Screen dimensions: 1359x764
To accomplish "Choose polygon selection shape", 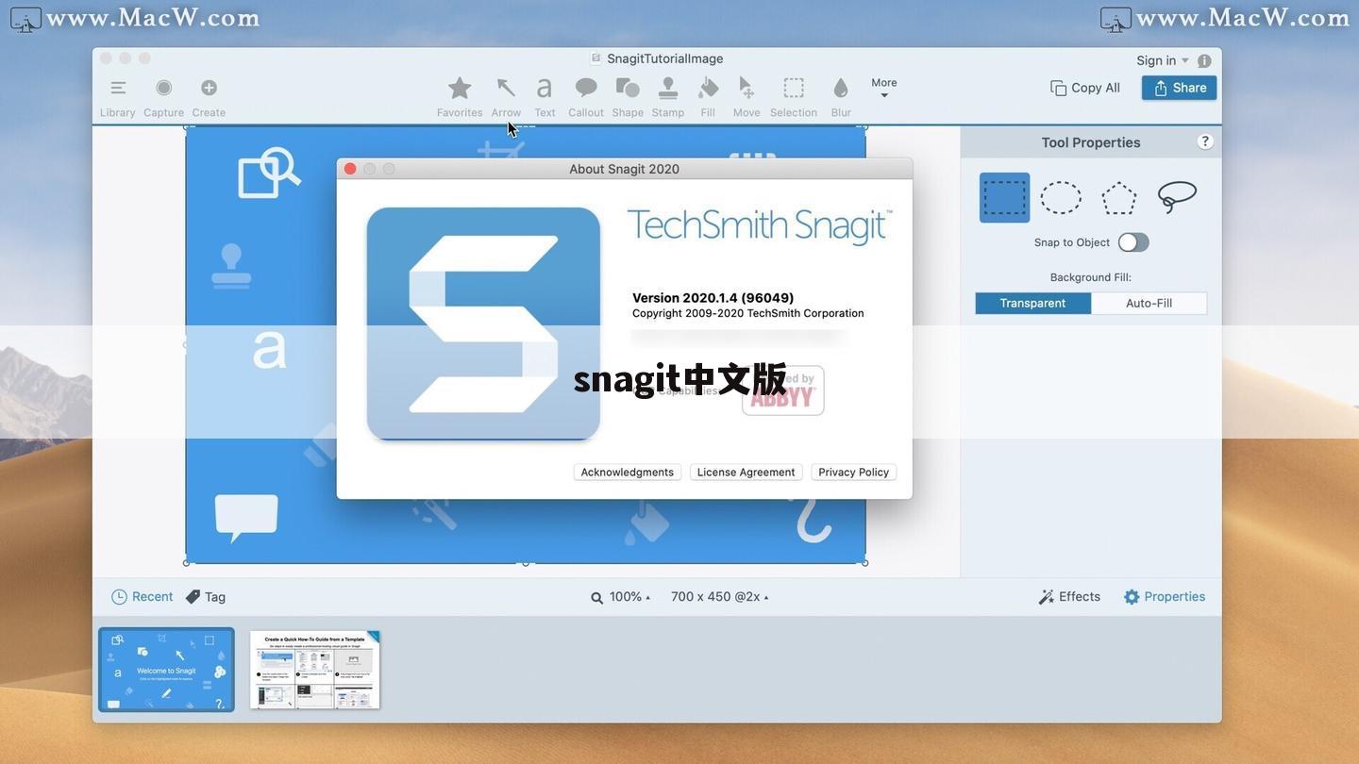I will pyautogui.click(x=1118, y=198).
